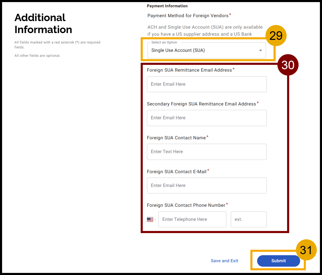Click the step 30 callout badge

288,65
